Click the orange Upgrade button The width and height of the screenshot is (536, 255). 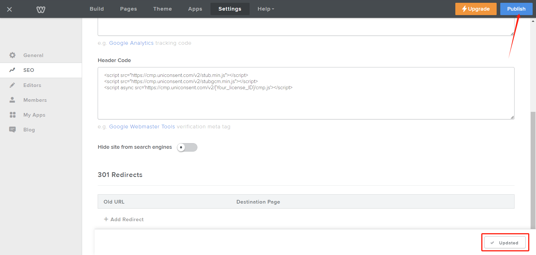click(x=476, y=9)
